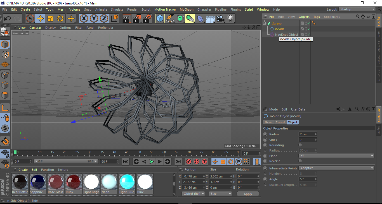Toggle n-Side object enable checkmark

(x=309, y=29)
